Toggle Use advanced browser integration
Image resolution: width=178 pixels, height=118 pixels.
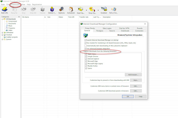(85, 49)
